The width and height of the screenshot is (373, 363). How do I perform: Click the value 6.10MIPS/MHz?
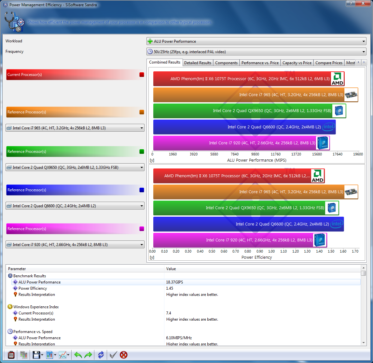click(179, 338)
